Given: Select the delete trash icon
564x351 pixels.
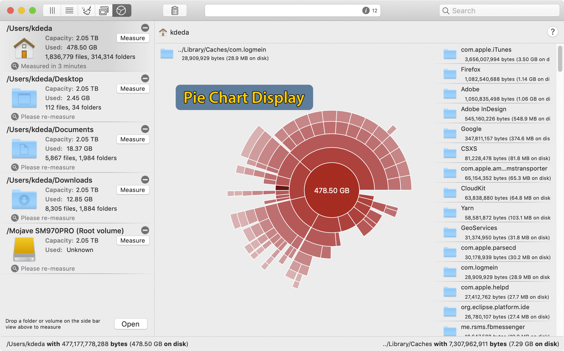Looking at the screenshot, I should point(175,10).
